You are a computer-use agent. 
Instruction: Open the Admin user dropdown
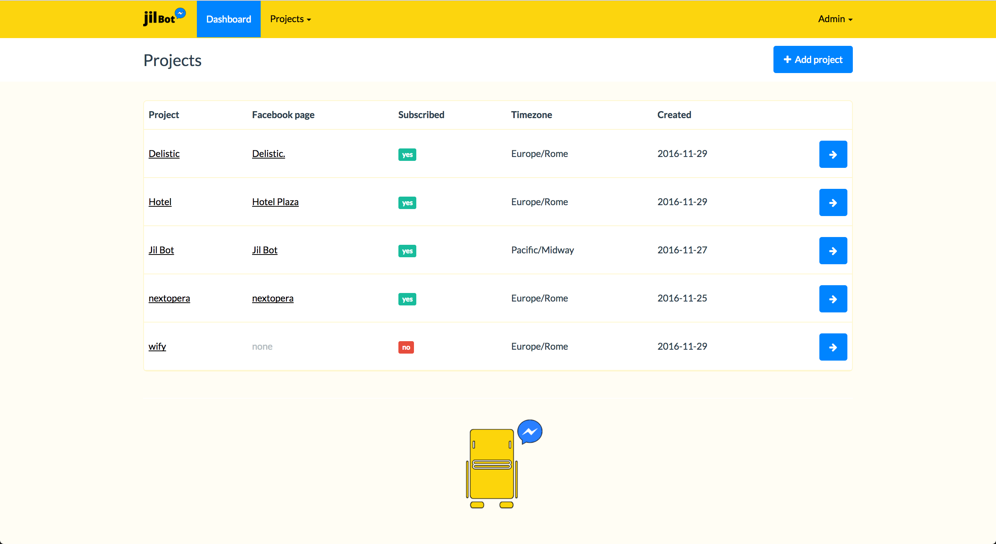[835, 19]
